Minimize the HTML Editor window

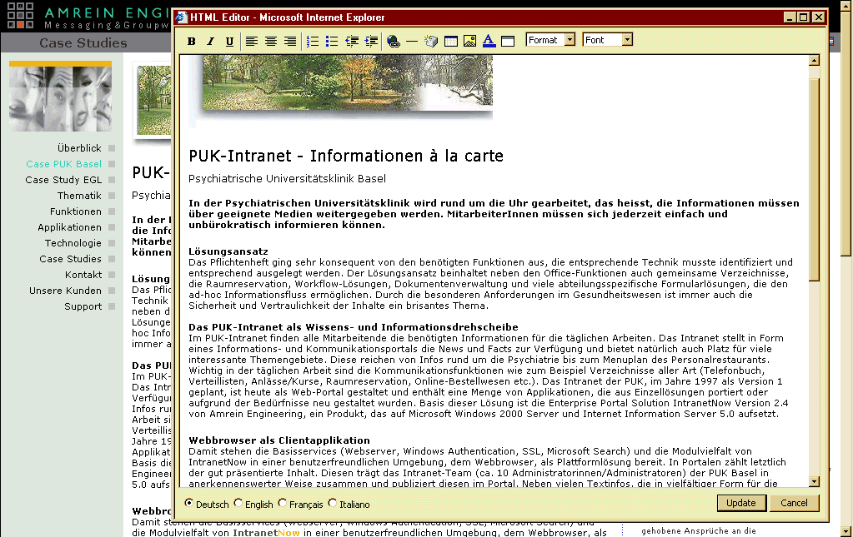click(x=790, y=17)
